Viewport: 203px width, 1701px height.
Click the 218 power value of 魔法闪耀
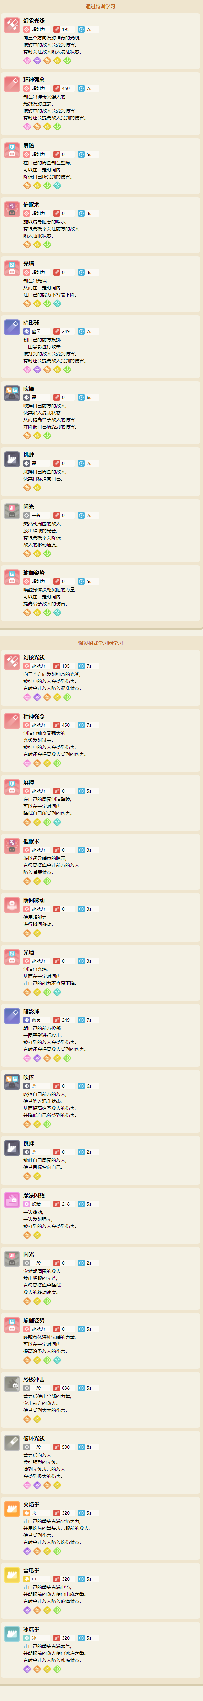click(65, 1204)
